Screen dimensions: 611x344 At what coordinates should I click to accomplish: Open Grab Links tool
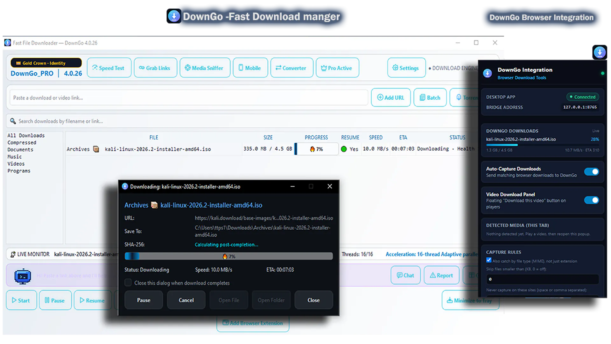click(155, 68)
